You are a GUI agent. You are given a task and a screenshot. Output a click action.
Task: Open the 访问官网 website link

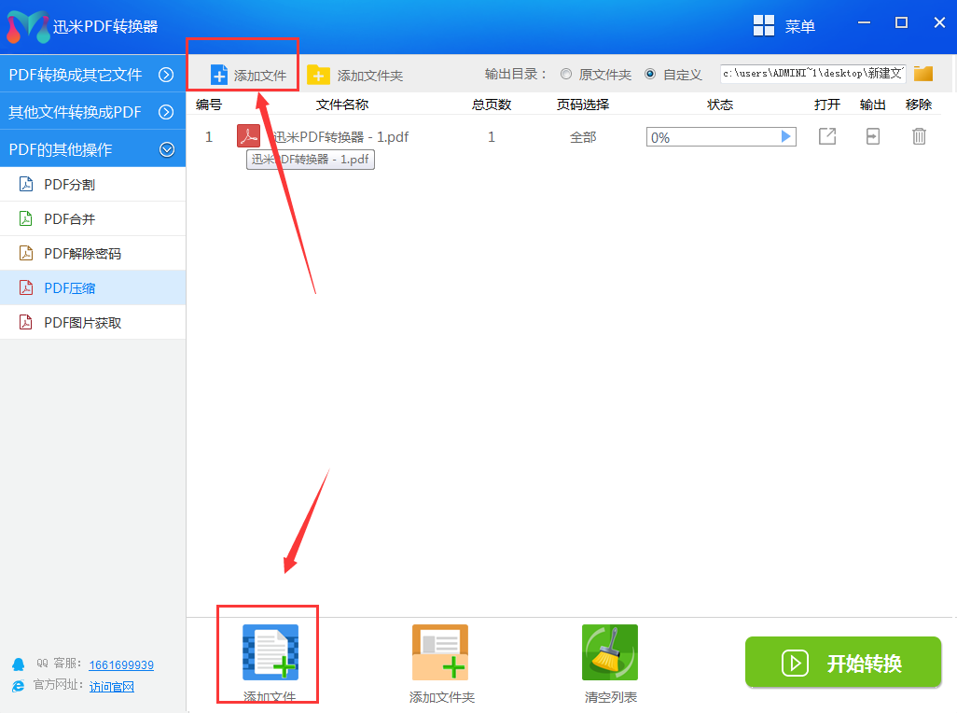(x=112, y=687)
